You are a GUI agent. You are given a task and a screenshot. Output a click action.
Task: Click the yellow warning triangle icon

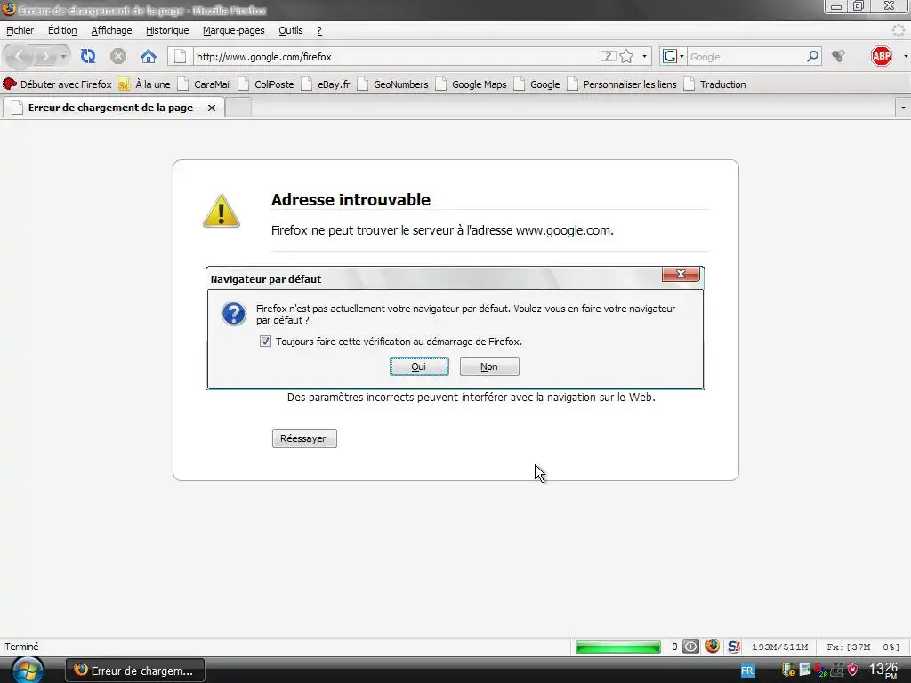click(x=222, y=211)
